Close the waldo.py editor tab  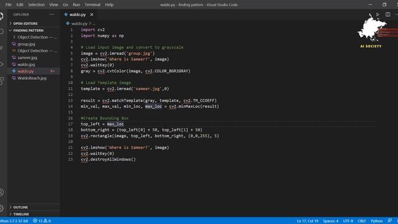point(91,15)
